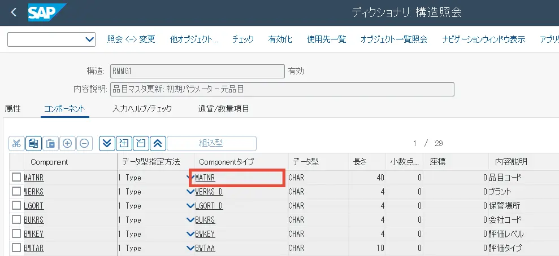Open the LGORT_D component type link
The image size is (559, 256).
[209, 206]
